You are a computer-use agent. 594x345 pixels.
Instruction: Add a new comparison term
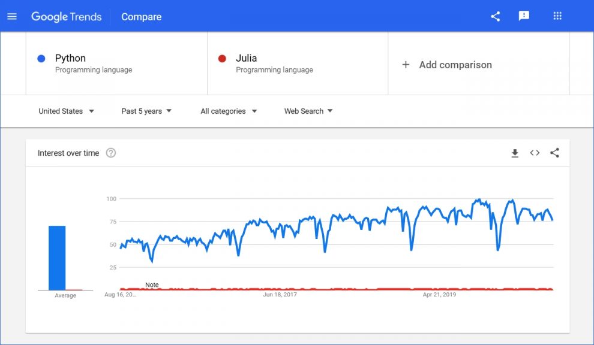click(446, 64)
